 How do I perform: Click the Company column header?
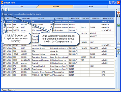pos(59,18)
